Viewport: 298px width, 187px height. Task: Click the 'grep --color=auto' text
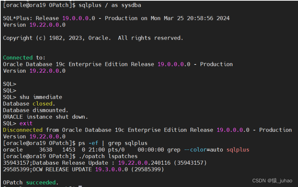coord(195,150)
